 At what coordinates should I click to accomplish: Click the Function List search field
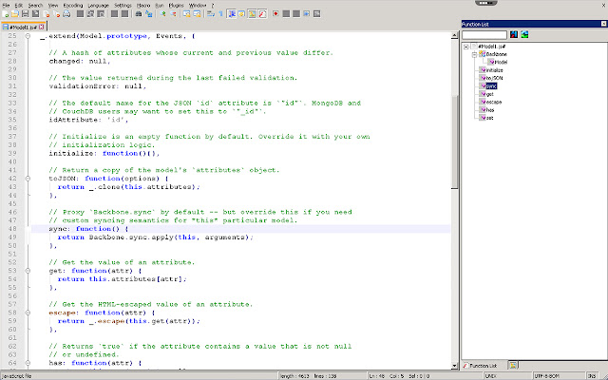[x=484, y=35]
